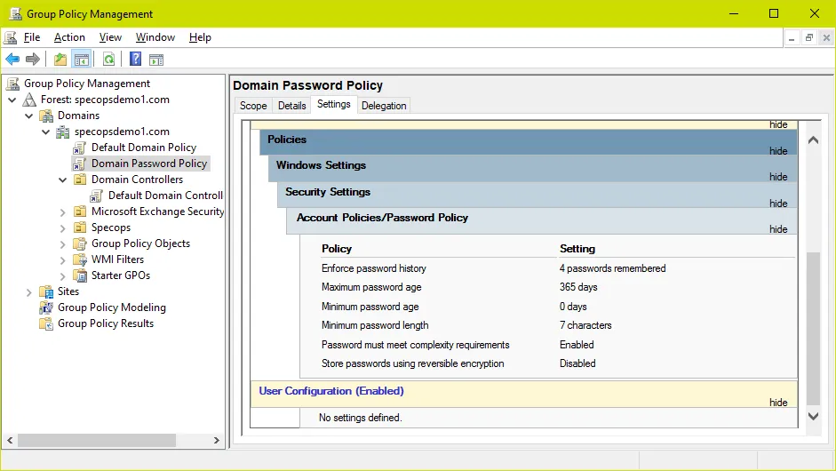Click the settings report scroll up arrow
The image size is (836, 471).
pyautogui.click(x=813, y=140)
